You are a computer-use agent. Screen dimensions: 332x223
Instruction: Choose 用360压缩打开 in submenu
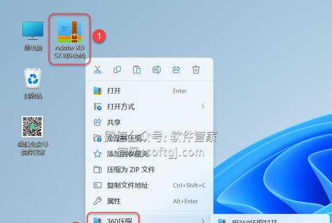pos(269,221)
